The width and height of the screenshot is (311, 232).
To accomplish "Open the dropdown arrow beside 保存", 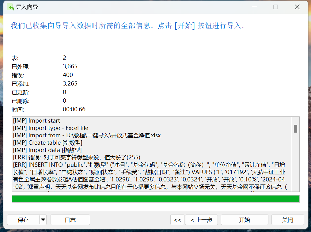I will coord(43,220).
